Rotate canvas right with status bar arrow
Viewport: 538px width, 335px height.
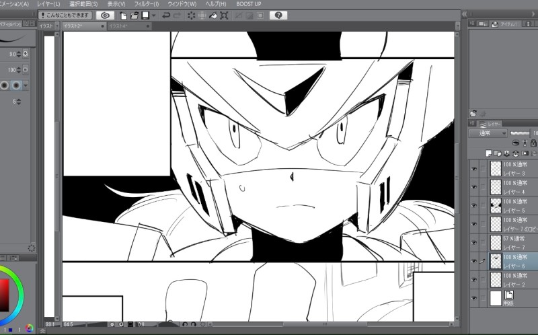[194, 324]
